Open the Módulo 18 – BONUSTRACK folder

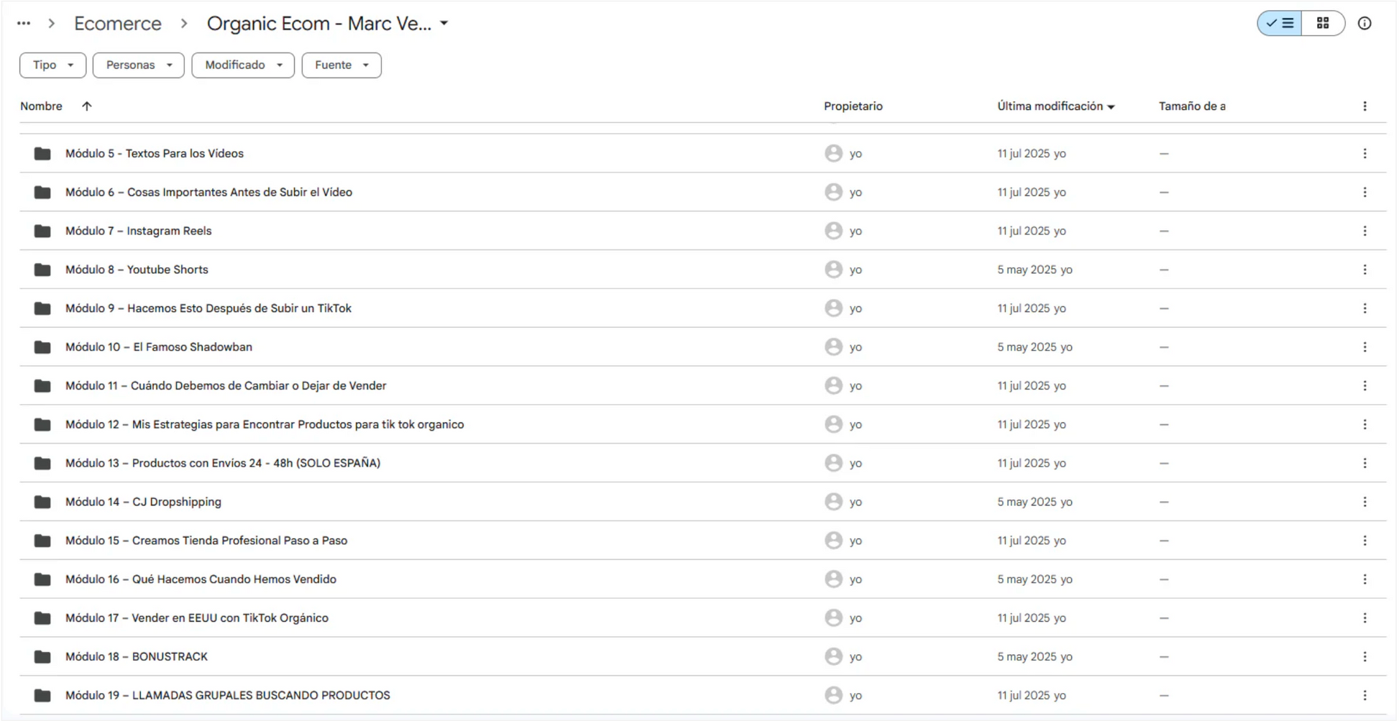click(x=137, y=656)
